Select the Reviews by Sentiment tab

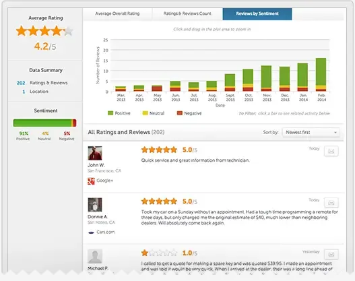pos(257,13)
